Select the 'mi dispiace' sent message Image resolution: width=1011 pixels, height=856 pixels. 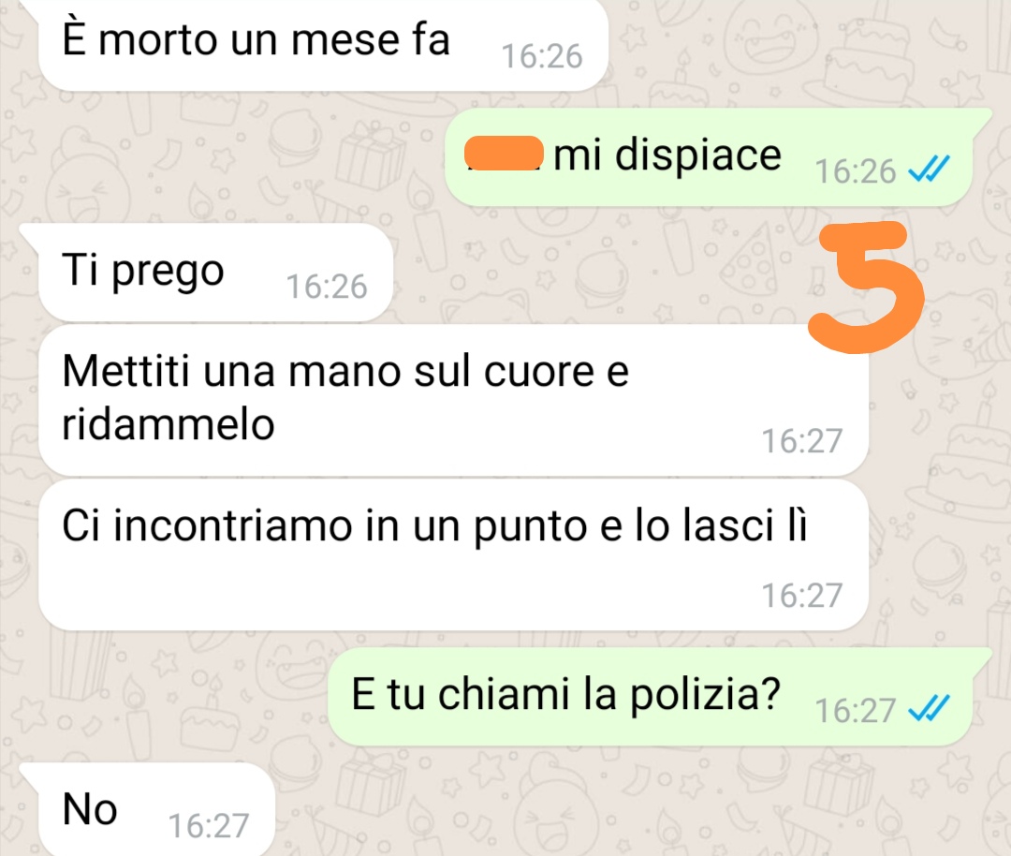[x=710, y=156]
